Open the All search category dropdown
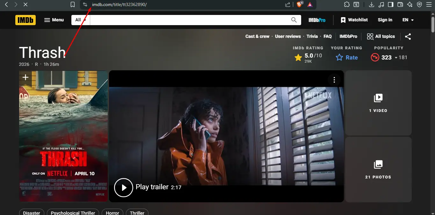The height and width of the screenshot is (215, 435). coord(81,20)
